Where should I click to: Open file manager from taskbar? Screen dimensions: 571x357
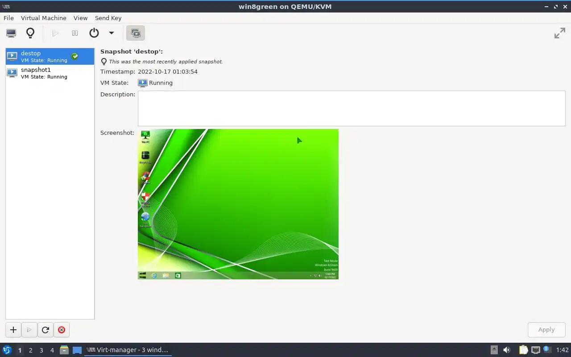[64, 350]
